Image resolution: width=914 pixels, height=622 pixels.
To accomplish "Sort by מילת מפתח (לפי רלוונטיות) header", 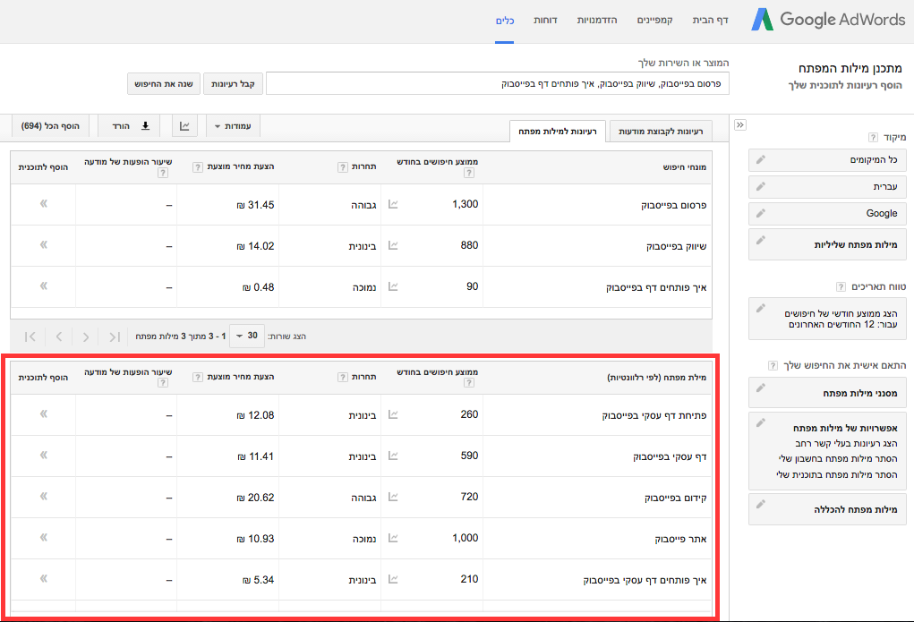I will (x=656, y=377).
